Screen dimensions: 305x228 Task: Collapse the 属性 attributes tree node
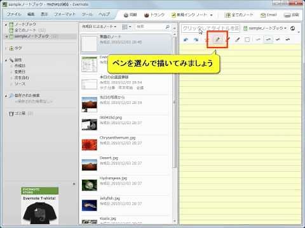click(x=6, y=60)
